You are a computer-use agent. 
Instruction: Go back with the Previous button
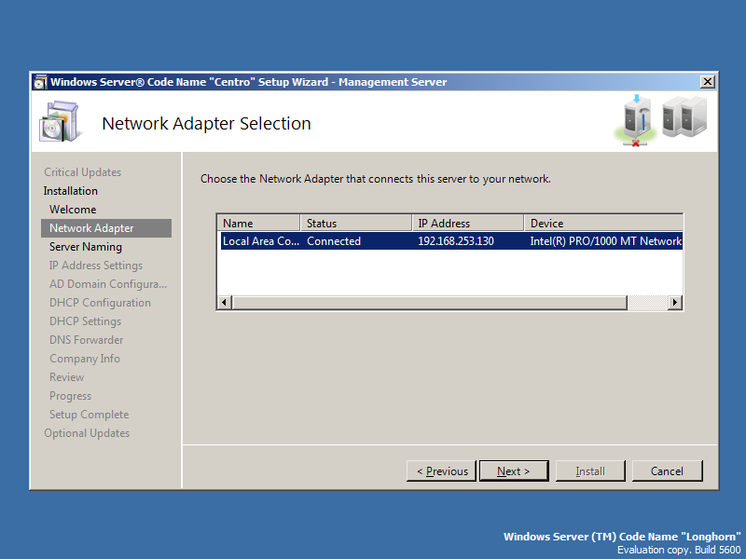pos(441,471)
